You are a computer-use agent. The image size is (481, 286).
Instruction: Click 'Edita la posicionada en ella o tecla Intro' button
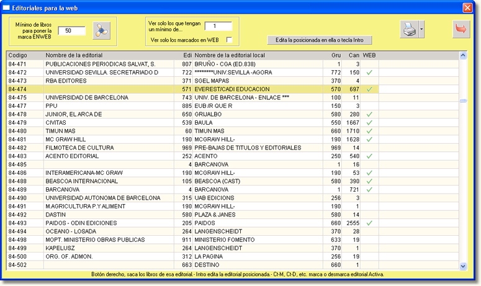coord(320,40)
